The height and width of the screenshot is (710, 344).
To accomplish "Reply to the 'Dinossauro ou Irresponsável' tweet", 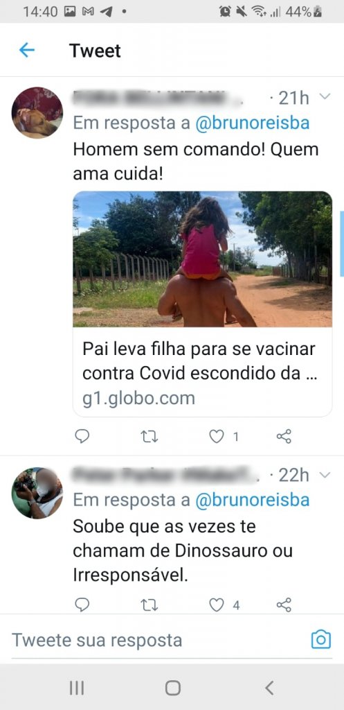I will tap(82, 605).
